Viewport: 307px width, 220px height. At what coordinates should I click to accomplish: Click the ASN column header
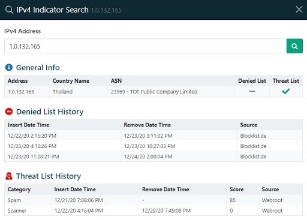(116, 81)
